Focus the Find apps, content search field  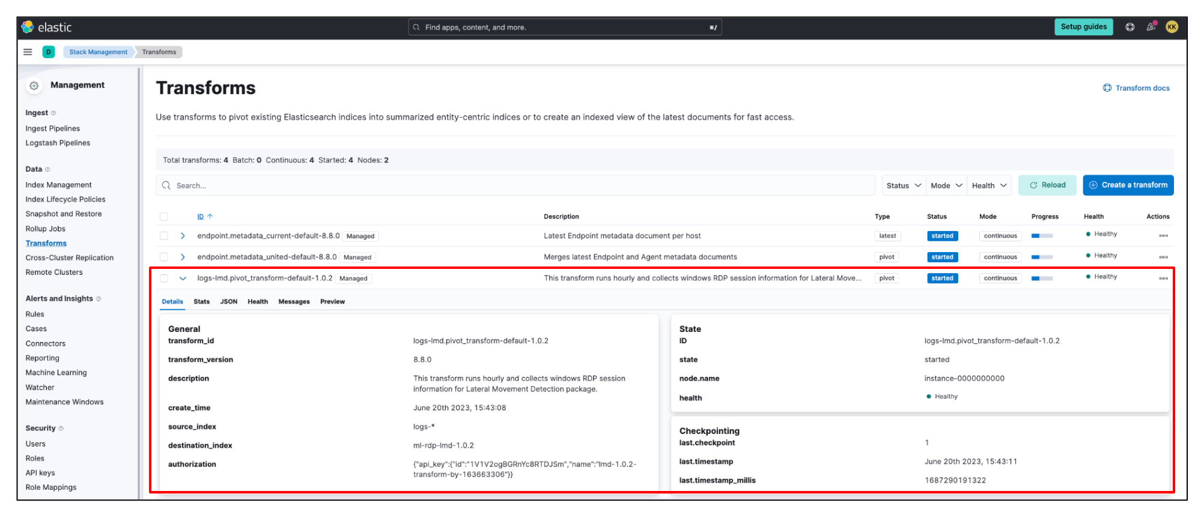click(x=565, y=27)
